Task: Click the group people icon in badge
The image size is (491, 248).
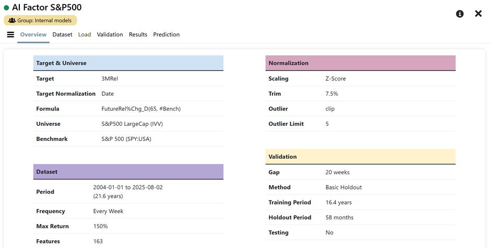Action: tap(12, 20)
